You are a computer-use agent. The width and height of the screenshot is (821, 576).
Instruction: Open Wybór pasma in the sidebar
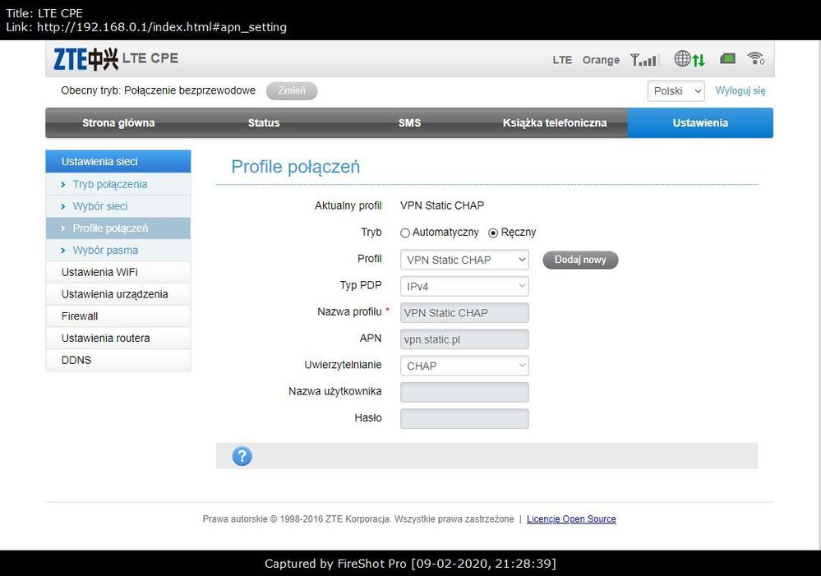[105, 250]
